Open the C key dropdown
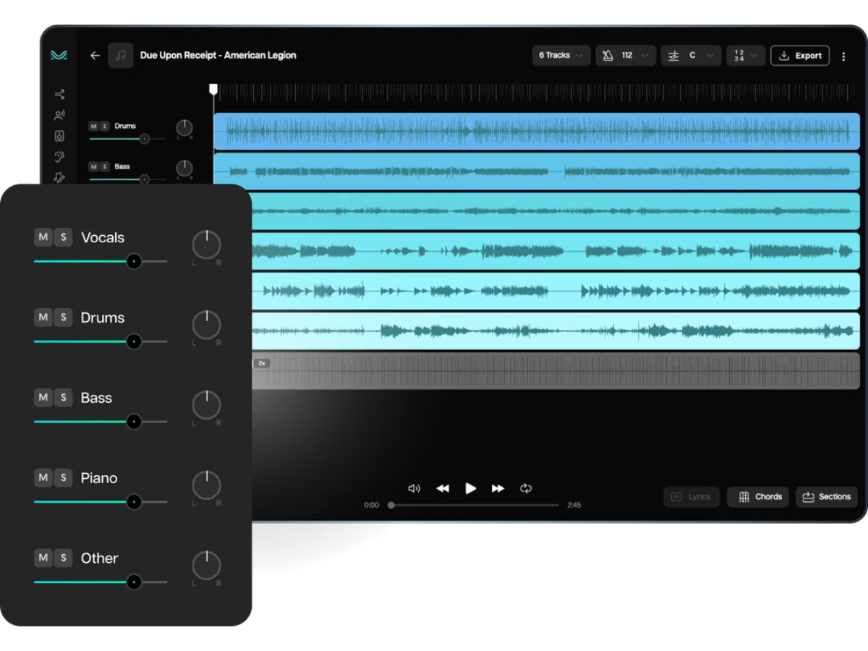Image resolution: width=868 pixels, height=651 pixels. pos(692,56)
